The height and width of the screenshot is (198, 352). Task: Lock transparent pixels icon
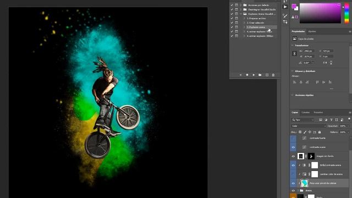pyautogui.click(x=300, y=132)
